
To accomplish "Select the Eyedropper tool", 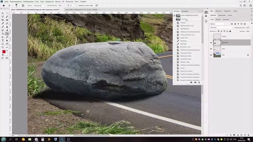I will pyautogui.click(x=3, y=24).
